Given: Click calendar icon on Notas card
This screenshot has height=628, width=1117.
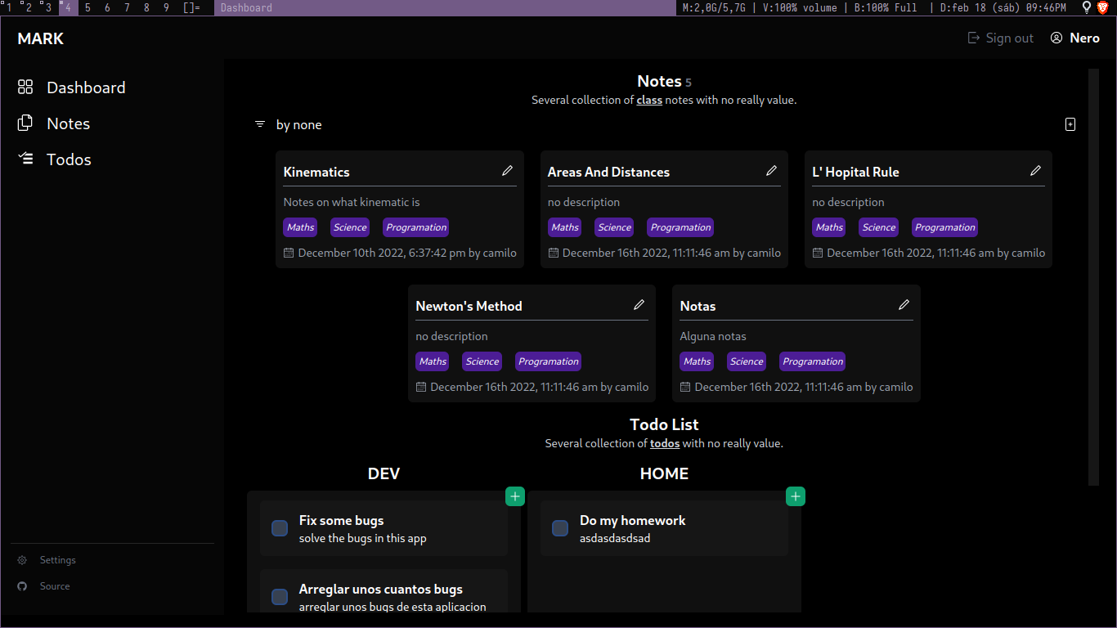Looking at the screenshot, I should pos(685,387).
